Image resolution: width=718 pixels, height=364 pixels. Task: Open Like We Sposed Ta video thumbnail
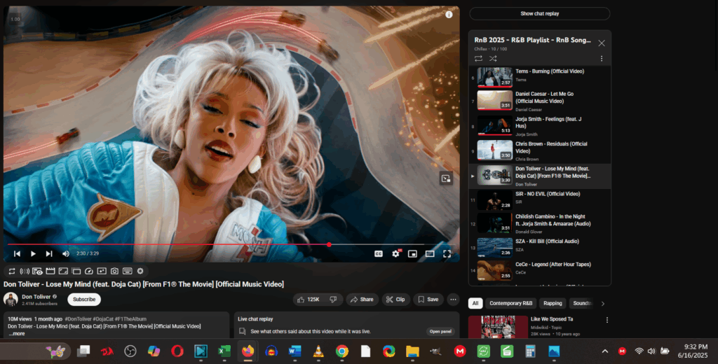tap(498, 327)
